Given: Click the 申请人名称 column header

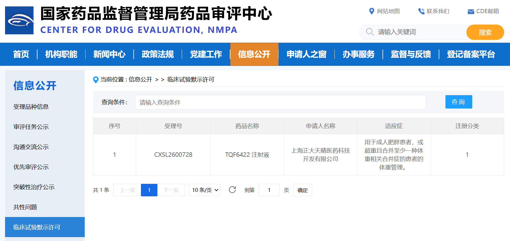Looking at the screenshot, I should coord(321,126).
